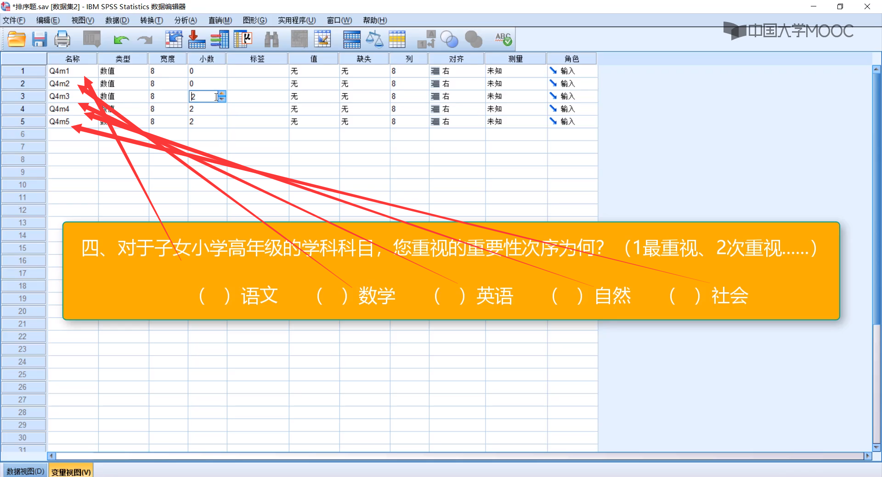Click the Go to Variable toolbar icon
This screenshot has width=882, height=477.
click(x=197, y=40)
